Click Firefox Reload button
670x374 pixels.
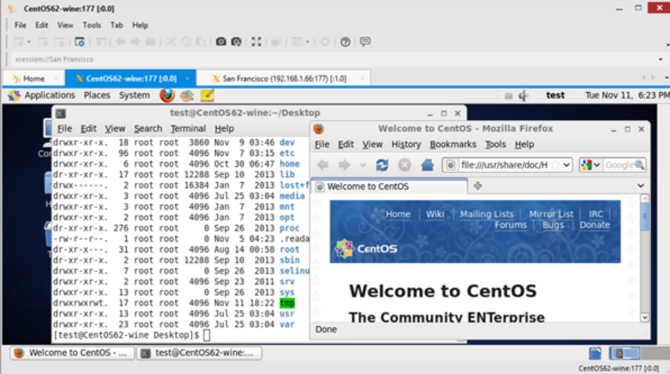point(382,165)
